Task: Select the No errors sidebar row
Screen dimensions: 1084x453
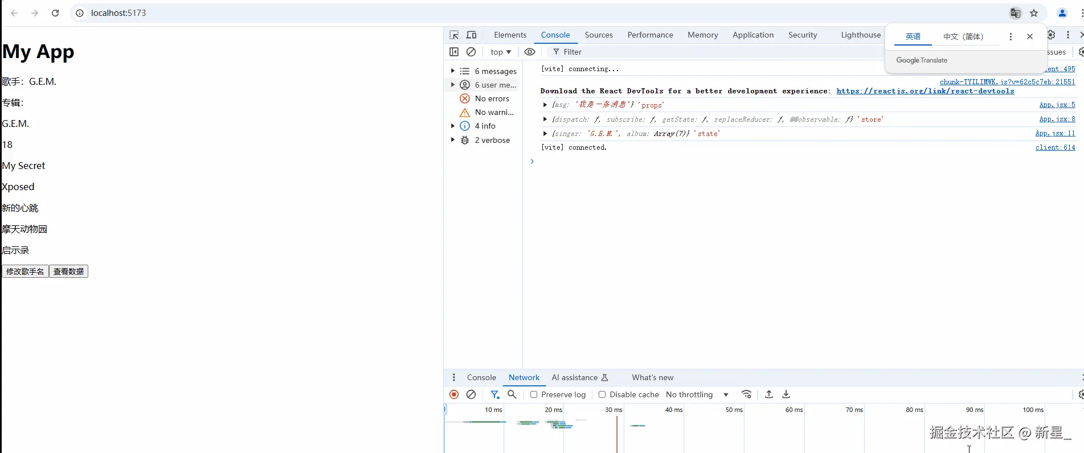Action: pos(483,98)
